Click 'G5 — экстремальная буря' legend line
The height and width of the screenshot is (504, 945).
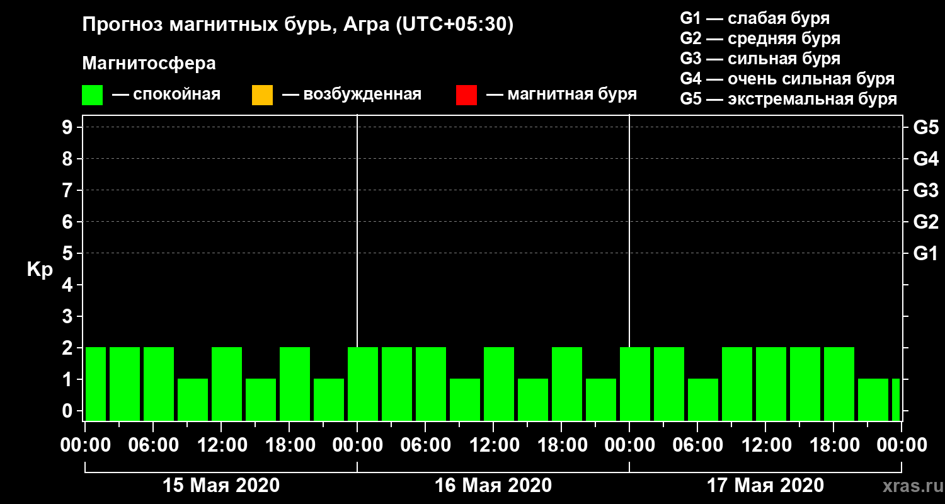coord(789,100)
